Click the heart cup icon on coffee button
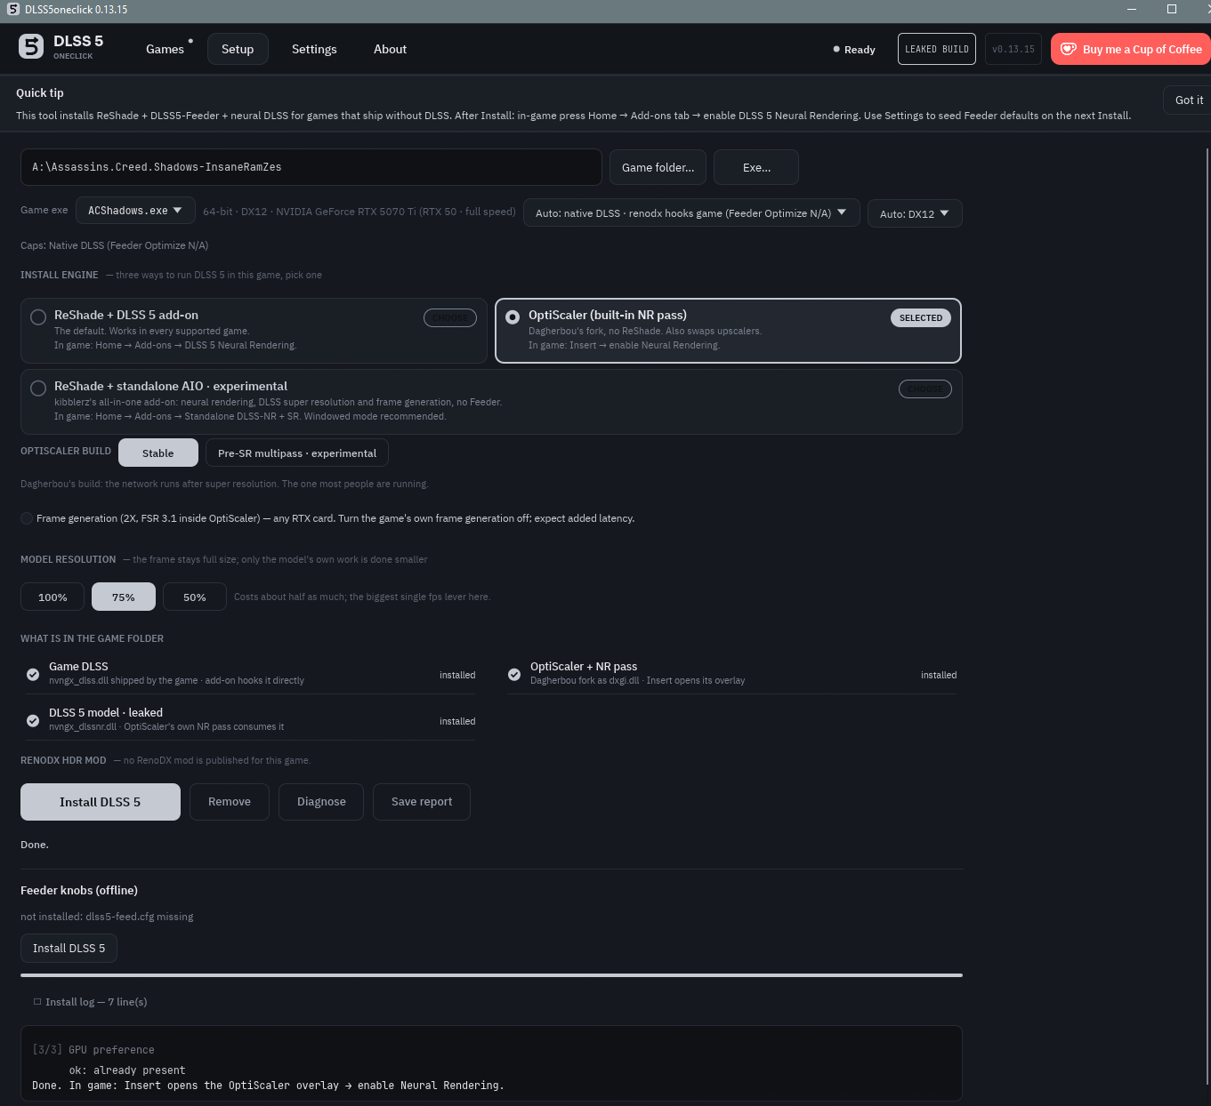Screen dimensions: 1211x1106 click(x=1068, y=49)
